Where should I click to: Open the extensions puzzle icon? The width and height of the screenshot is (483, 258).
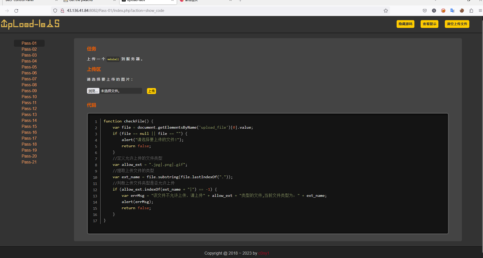pyautogui.click(x=471, y=11)
